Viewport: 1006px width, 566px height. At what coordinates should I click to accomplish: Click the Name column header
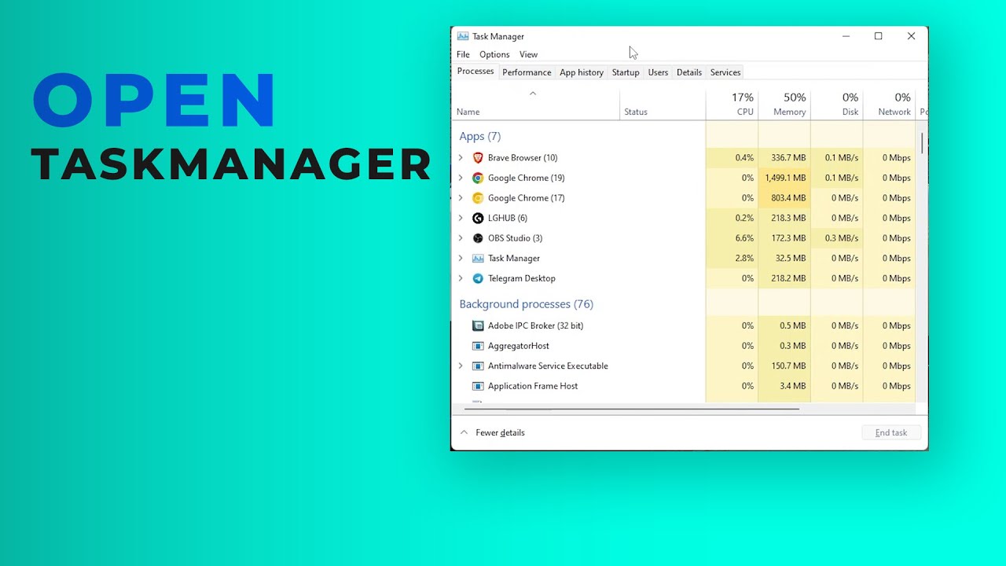[x=535, y=104]
